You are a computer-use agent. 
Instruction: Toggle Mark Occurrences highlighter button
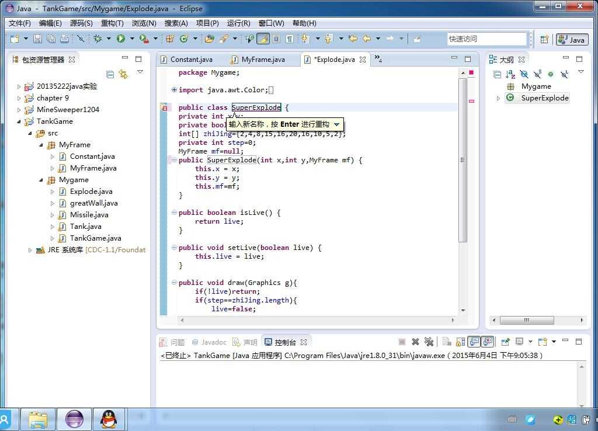pyautogui.click(x=263, y=39)
